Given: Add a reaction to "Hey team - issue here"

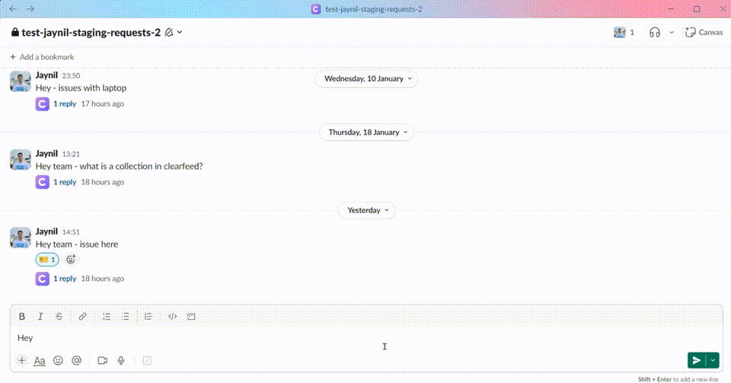Looking at the screenshot, I should [71, 260].
